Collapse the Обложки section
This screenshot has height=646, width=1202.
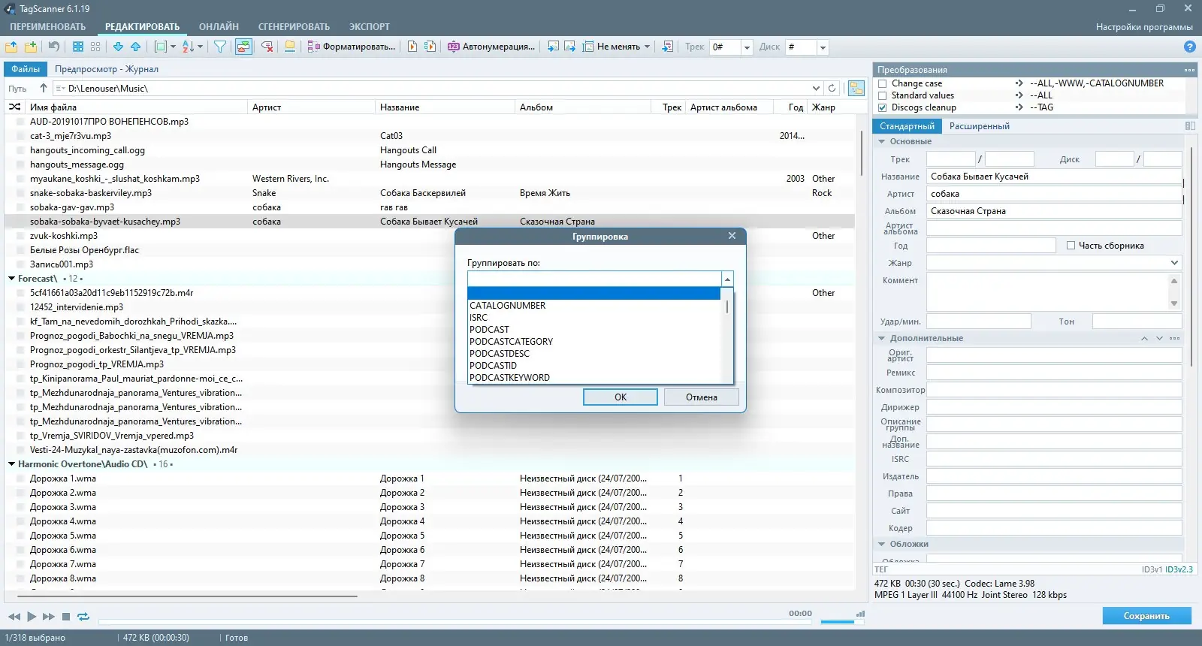(x=882, y=544)
